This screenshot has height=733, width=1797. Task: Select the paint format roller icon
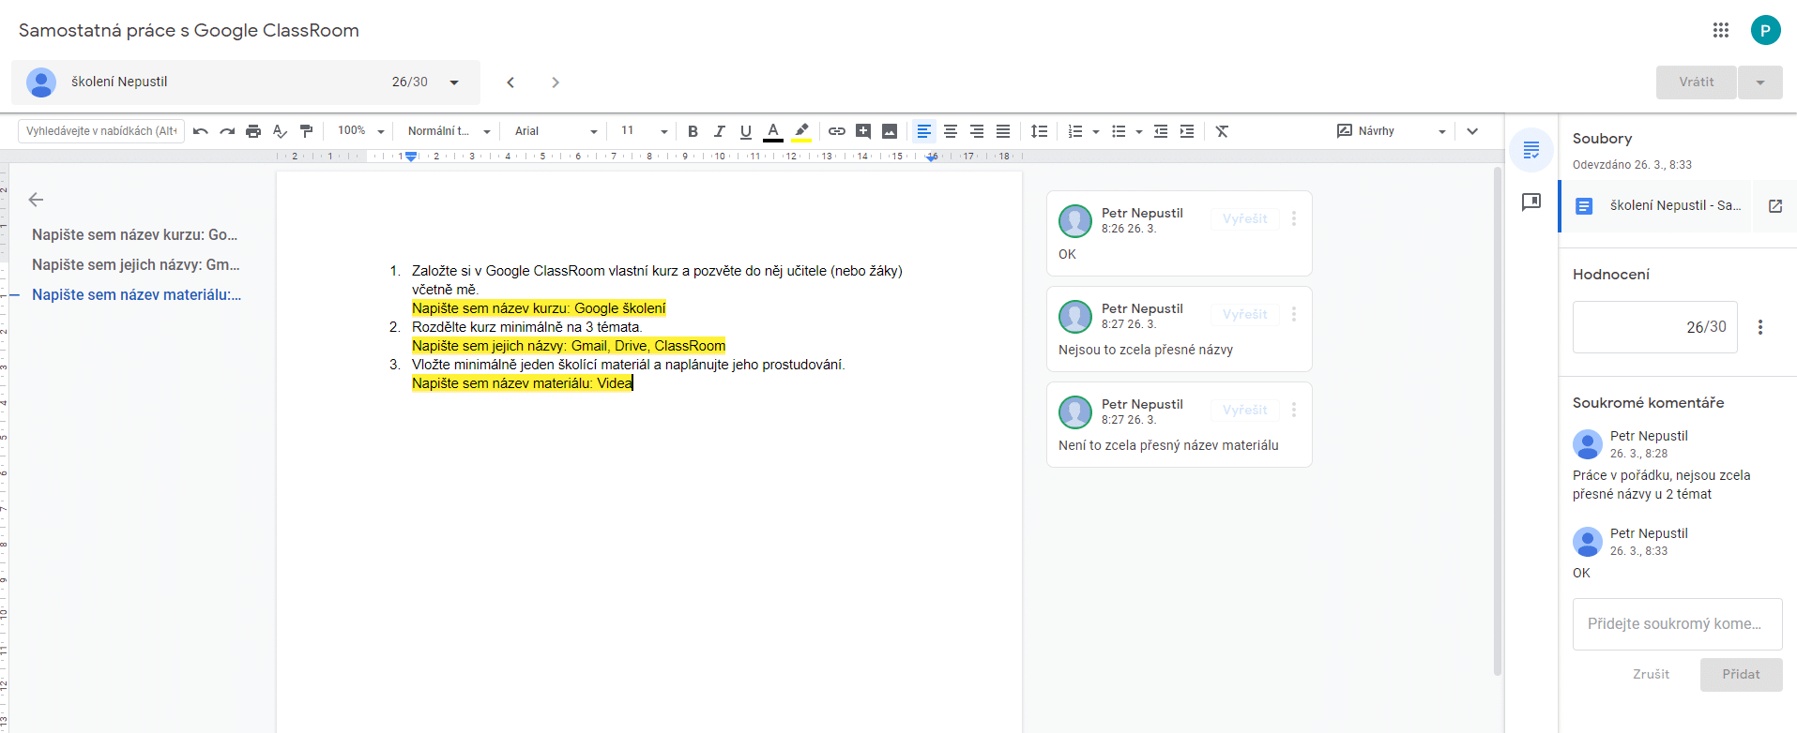[306, 131]
